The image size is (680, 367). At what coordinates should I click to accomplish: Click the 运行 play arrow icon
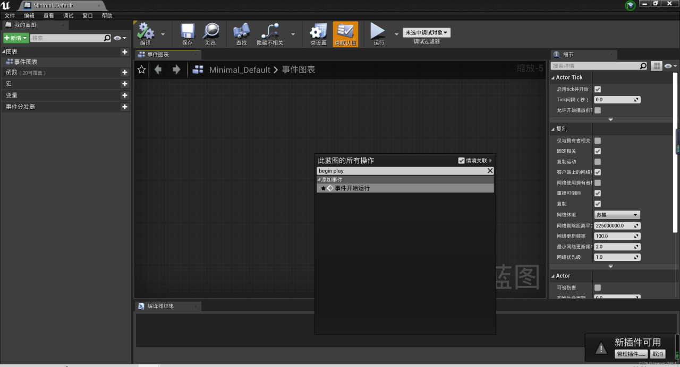tap(378, 31)
